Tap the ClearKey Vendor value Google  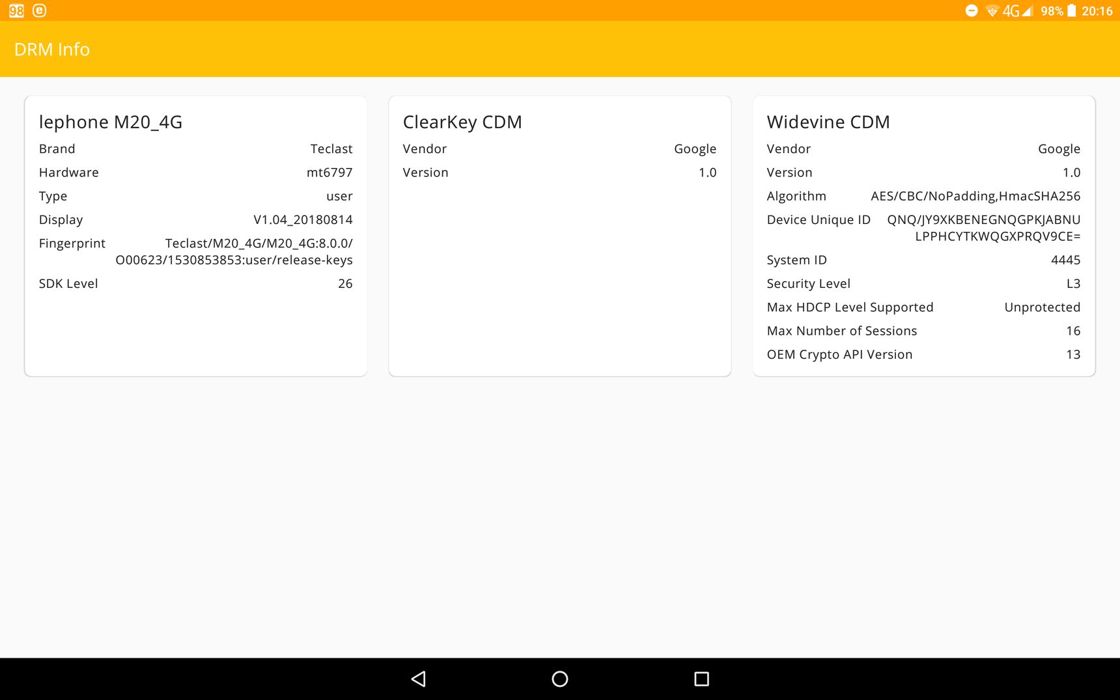coord(695,148)
